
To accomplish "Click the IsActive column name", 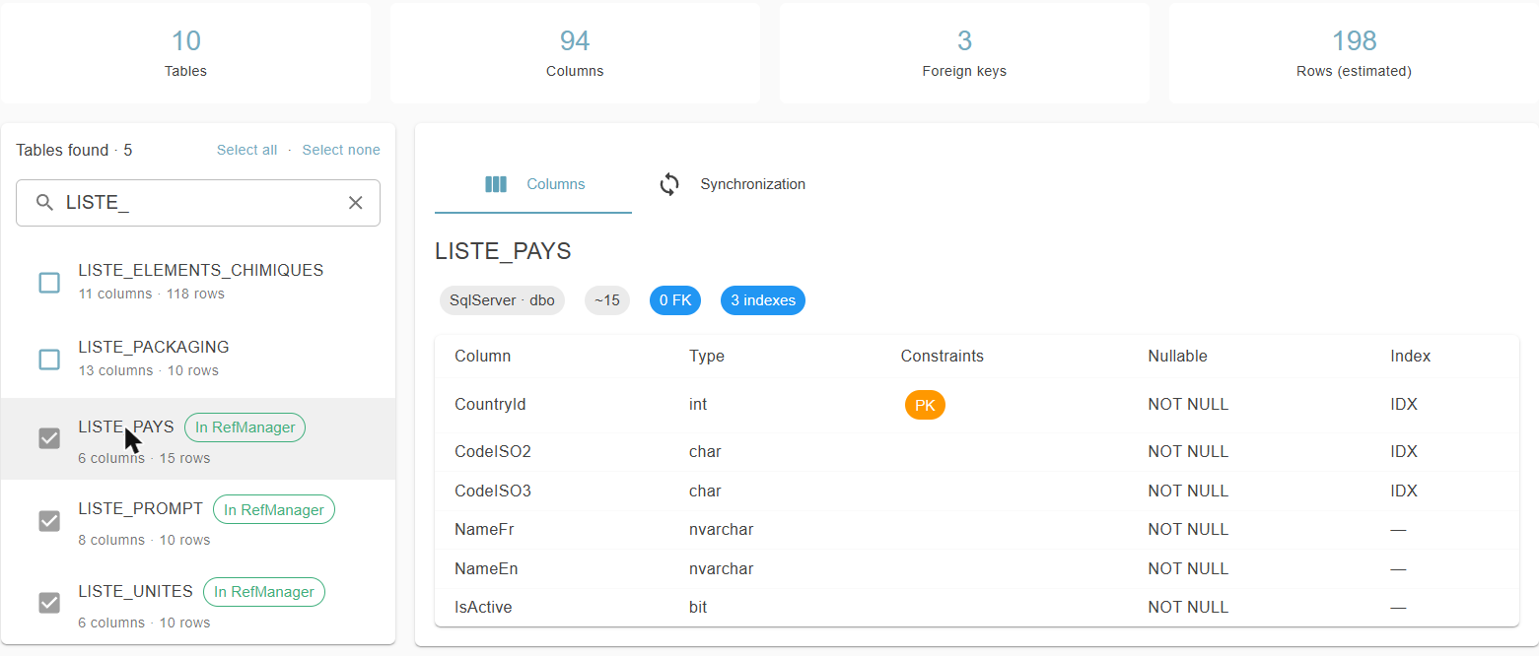I will (x=483, y=607).
